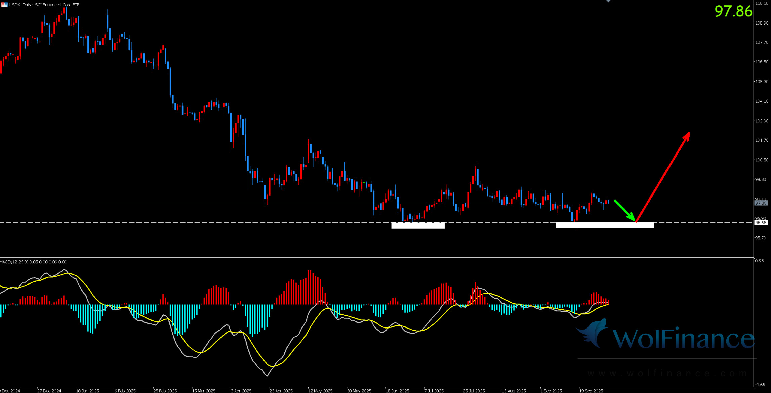Viewport: 771px width, 393px height.
Task: Select the red upward projection arrow
Action: pos(663,177)
